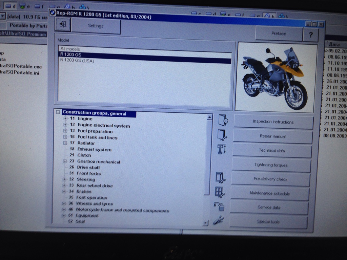Click the Service data oil can icon
The width and height of the screenshot is (347, 260).
[x=219, y=206]
